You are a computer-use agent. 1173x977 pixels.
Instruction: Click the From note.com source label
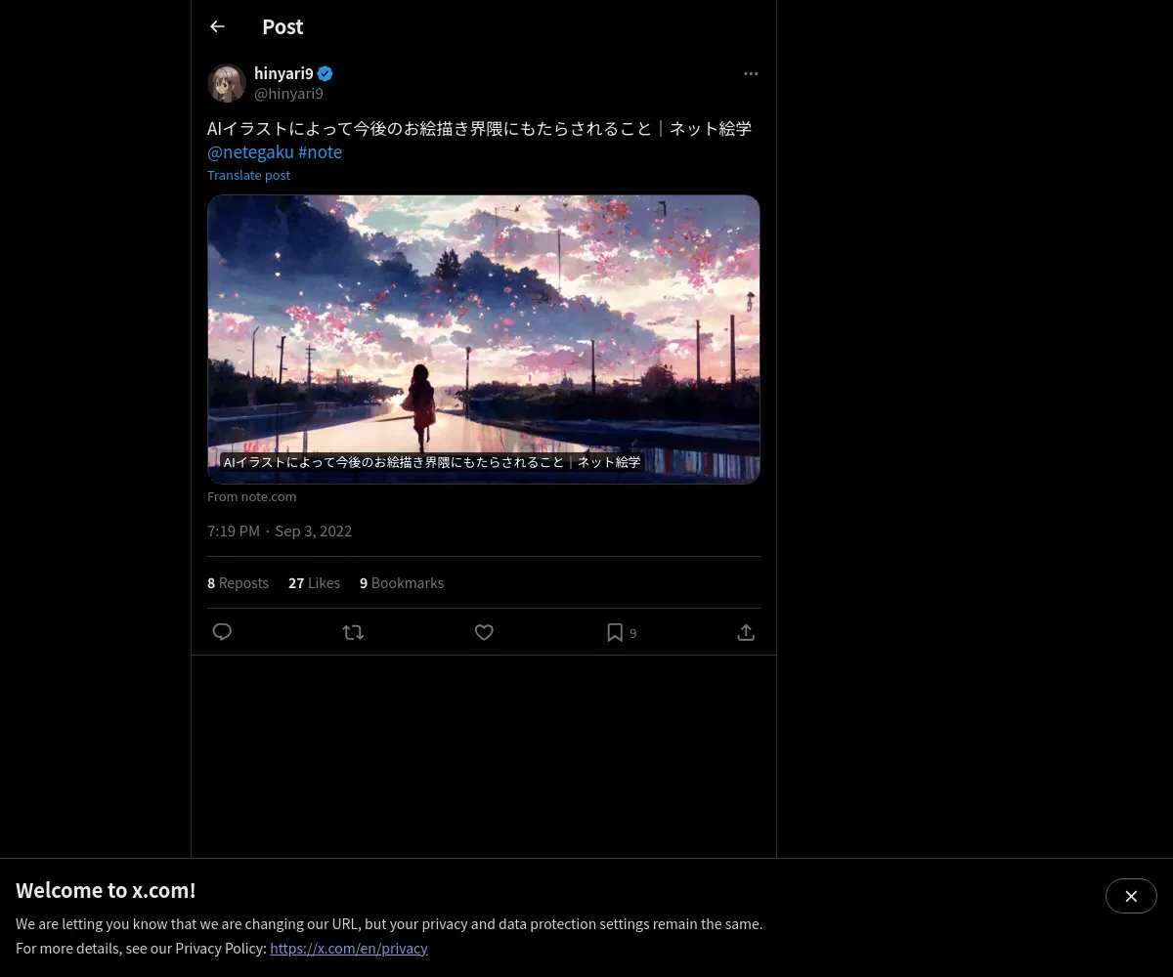251,496
